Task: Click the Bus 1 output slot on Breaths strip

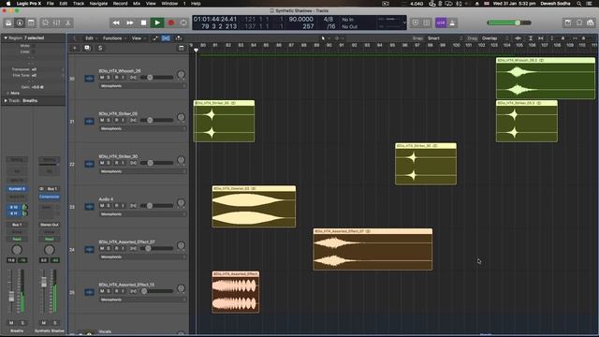Action: coord(17,225)
